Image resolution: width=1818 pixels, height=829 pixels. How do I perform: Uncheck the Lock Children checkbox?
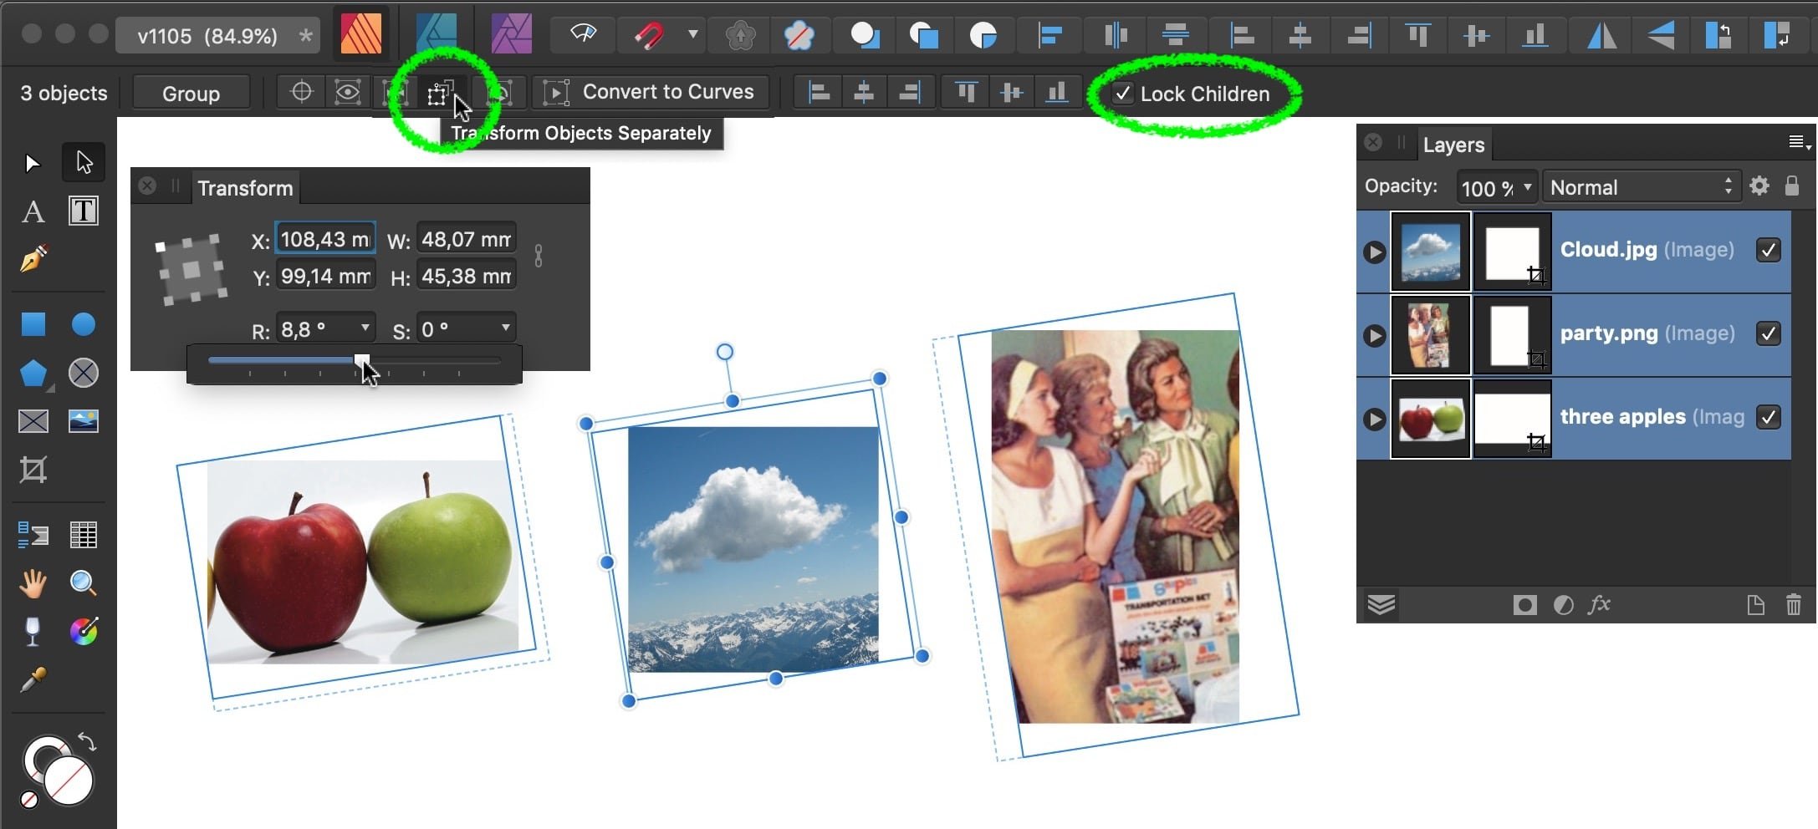[1123, 94]
